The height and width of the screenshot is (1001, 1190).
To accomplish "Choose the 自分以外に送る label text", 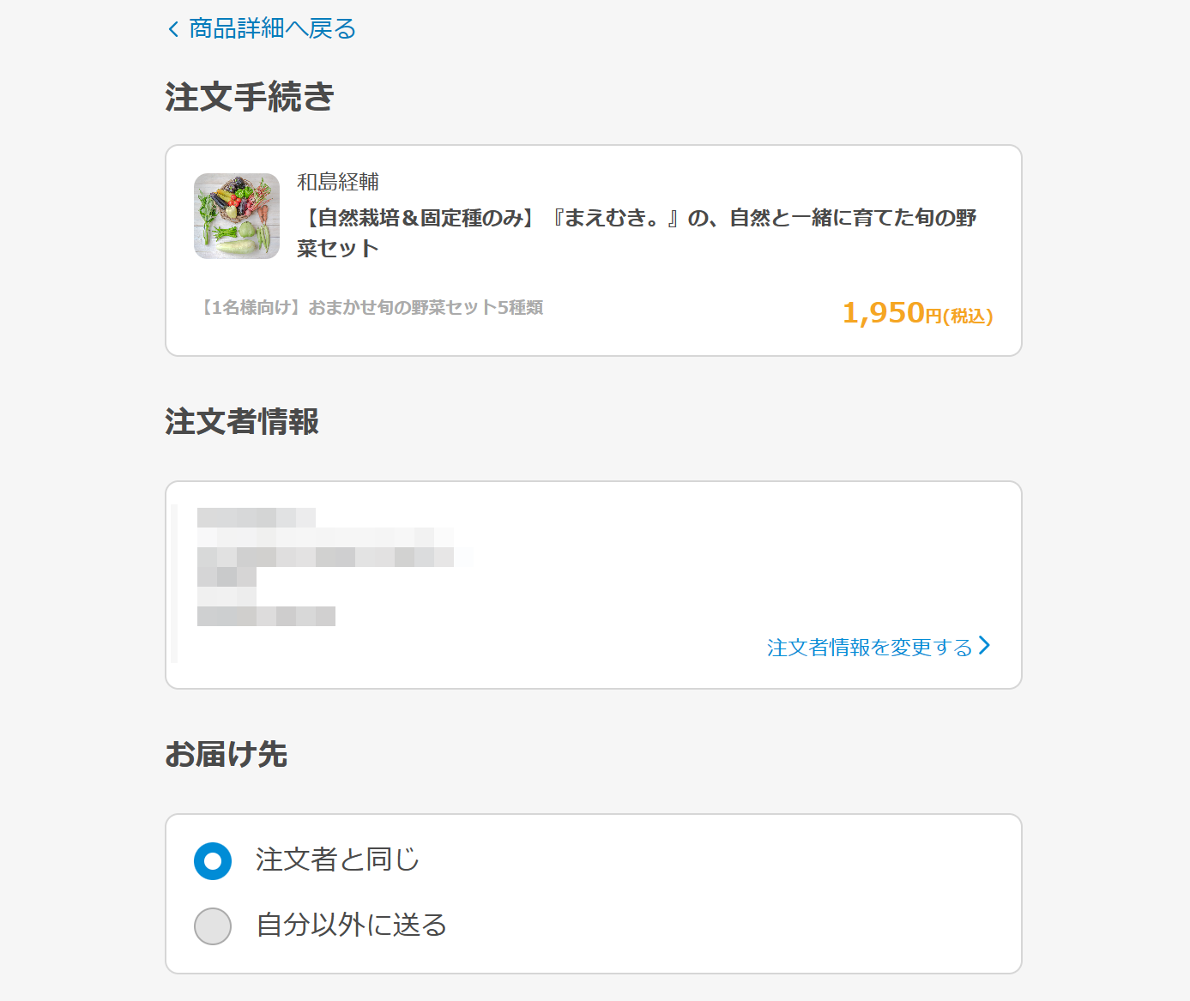I will click(x=352, y=925).
